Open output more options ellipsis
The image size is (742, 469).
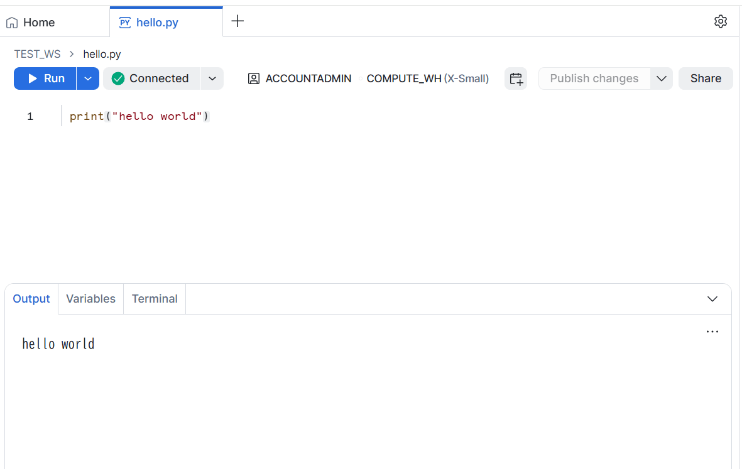pos(712,332)
